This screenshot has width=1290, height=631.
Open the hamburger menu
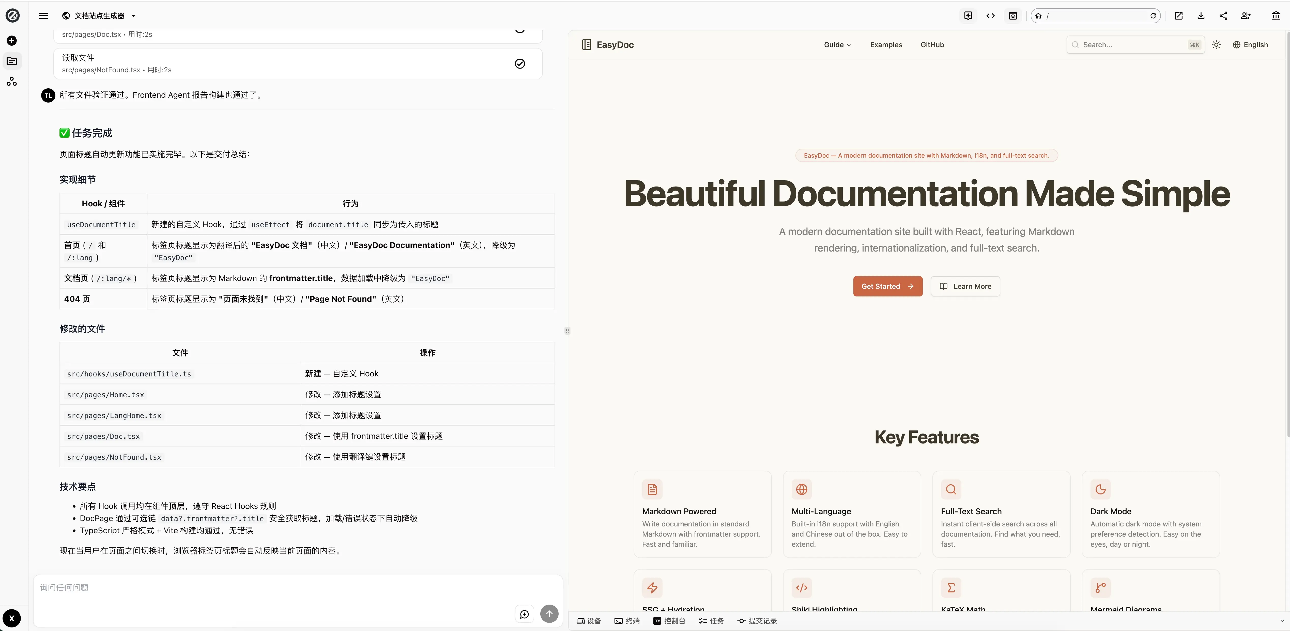pyautogui.click(x=43, y=15)
